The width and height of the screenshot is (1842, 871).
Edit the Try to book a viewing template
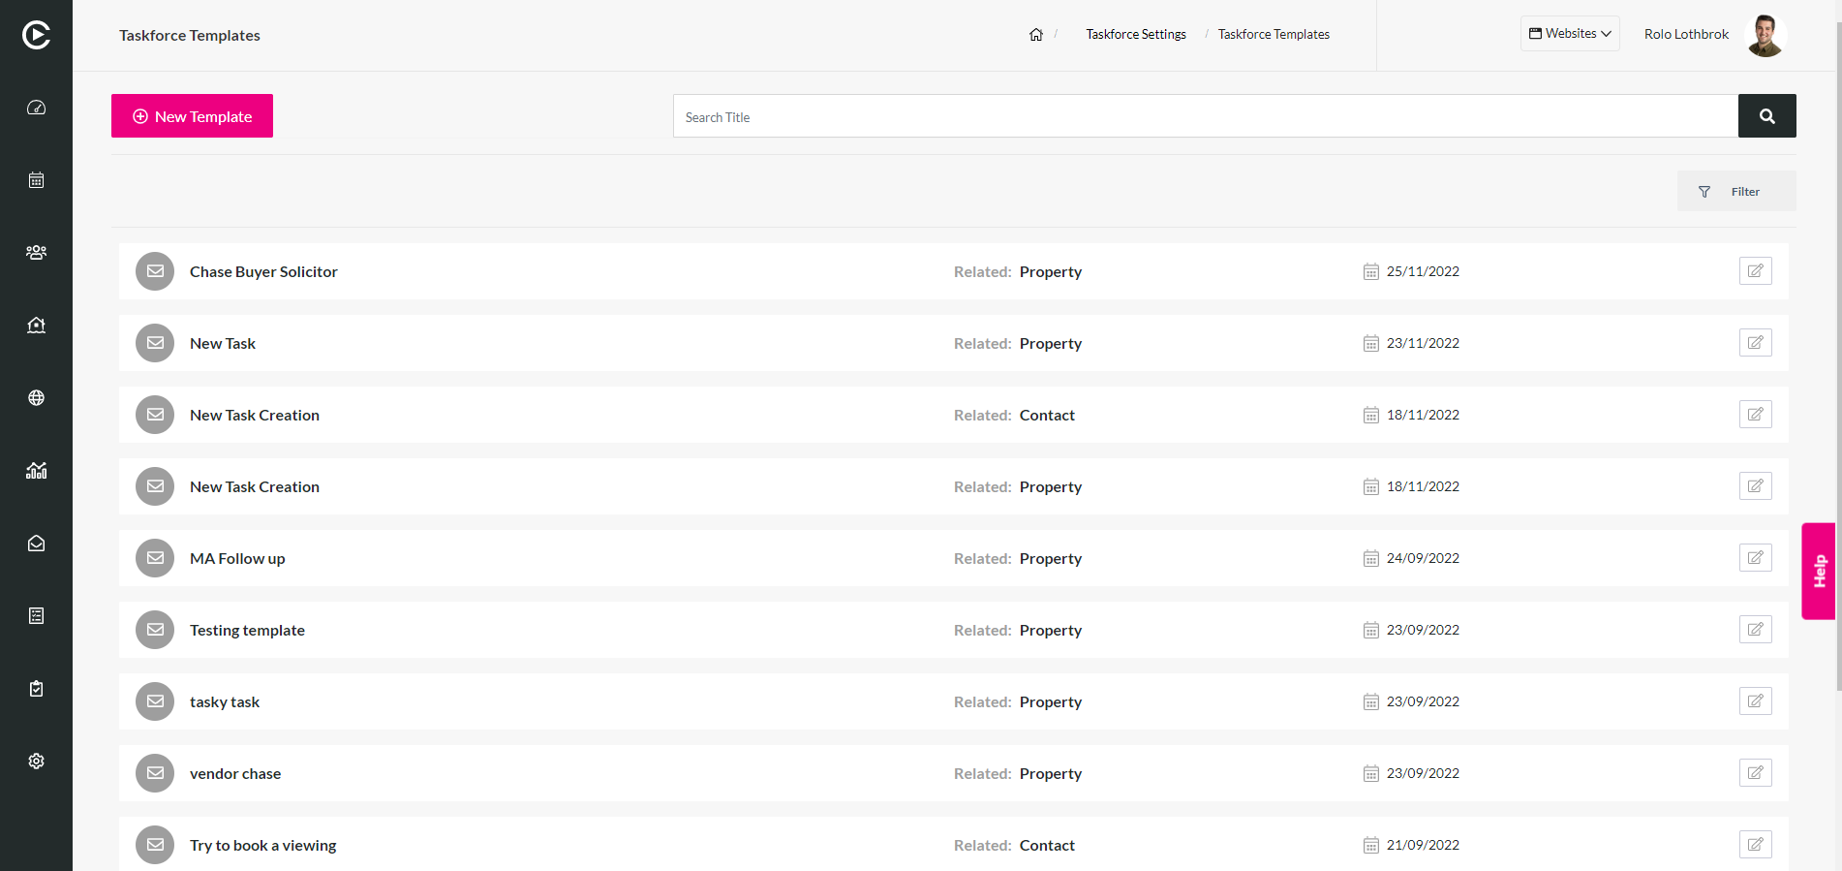(1756, 845)
